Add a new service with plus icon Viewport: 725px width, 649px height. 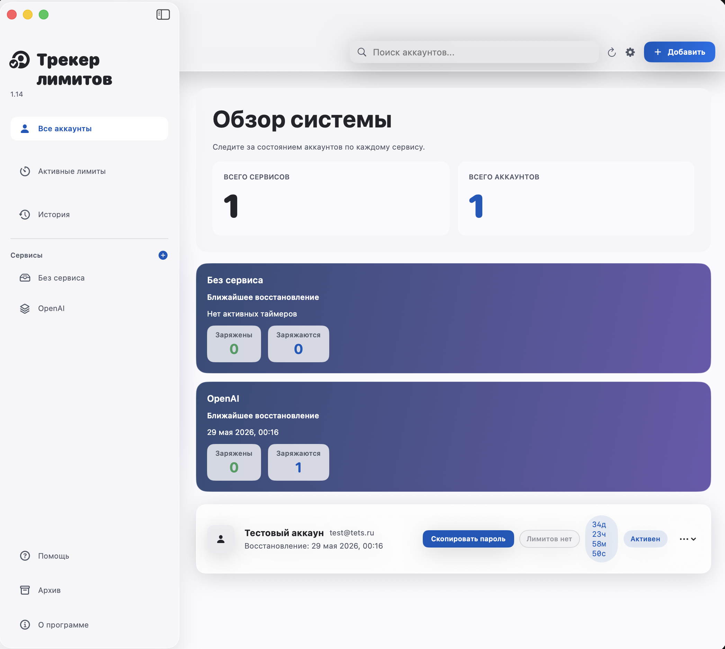pyautogui.click(x=163, y=255)
